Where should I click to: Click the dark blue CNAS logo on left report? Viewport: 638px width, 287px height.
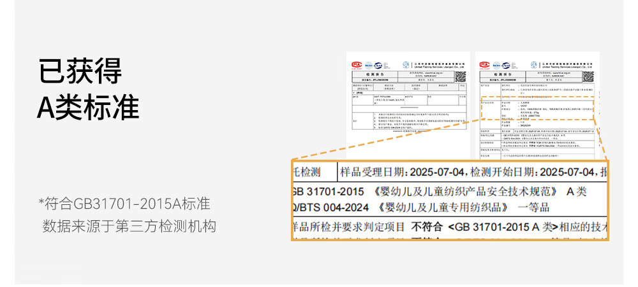(x=378, y=66)
